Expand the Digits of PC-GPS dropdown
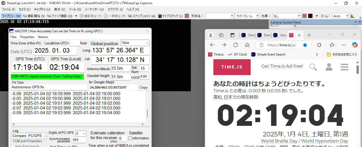The height and width of the screenshot is (147, 362). coord(81,134)
